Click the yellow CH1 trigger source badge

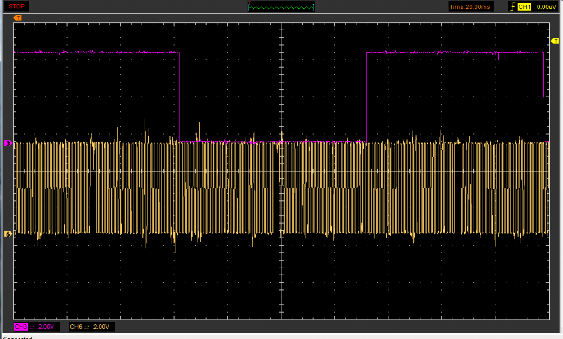coord(524,7)
